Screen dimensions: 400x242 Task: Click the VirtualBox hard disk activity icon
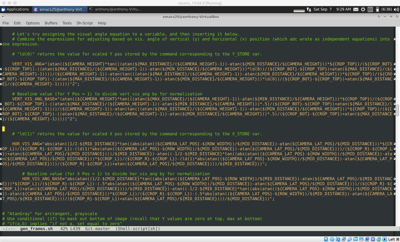(326, 239)
